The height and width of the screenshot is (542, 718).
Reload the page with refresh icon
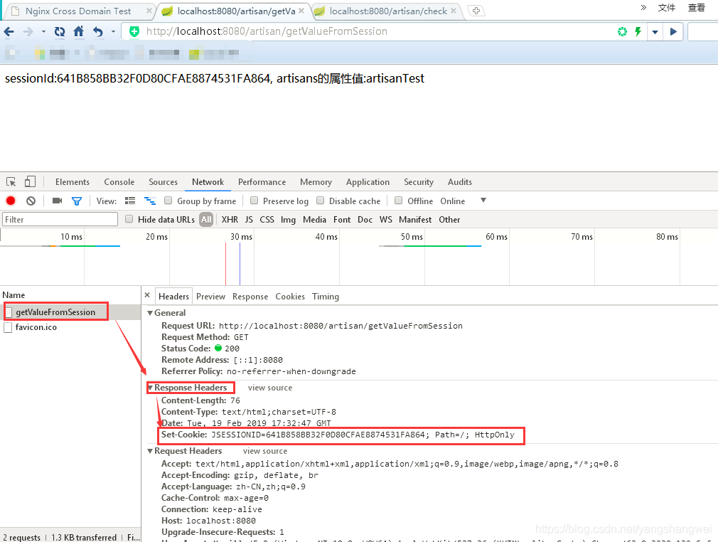point(60,31)
